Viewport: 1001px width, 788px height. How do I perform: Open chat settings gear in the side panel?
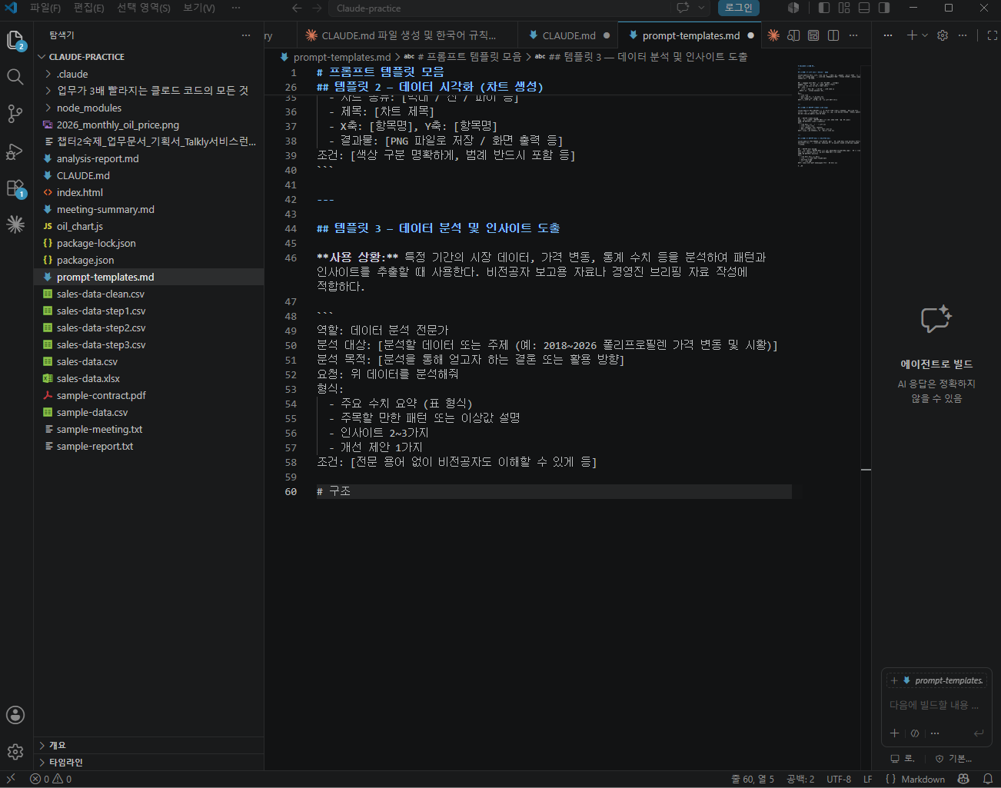point(943,35)
